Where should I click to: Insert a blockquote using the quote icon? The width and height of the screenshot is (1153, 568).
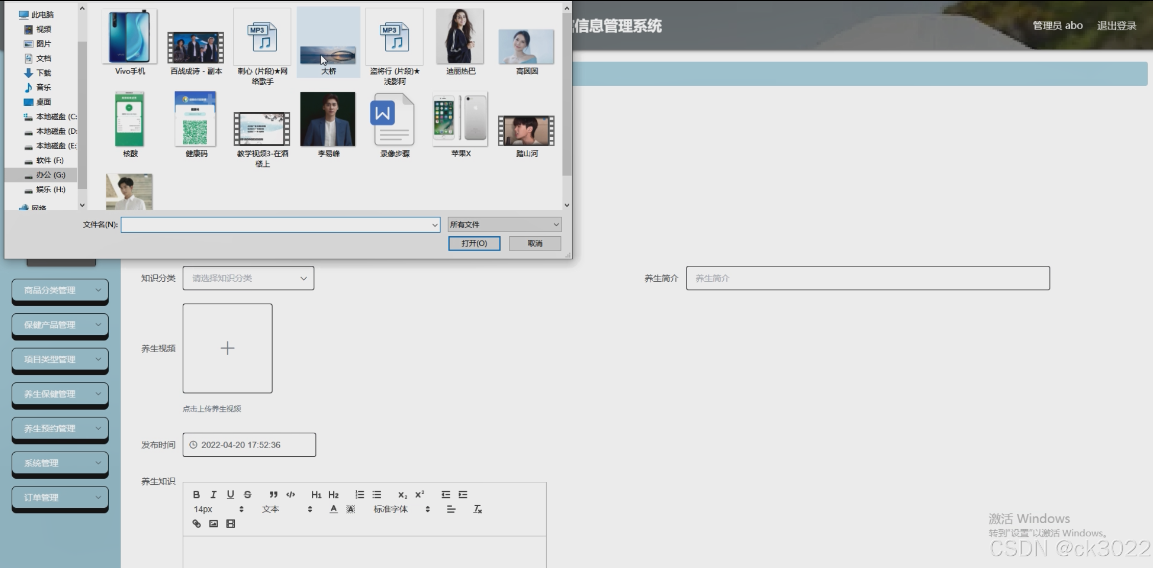274,495
